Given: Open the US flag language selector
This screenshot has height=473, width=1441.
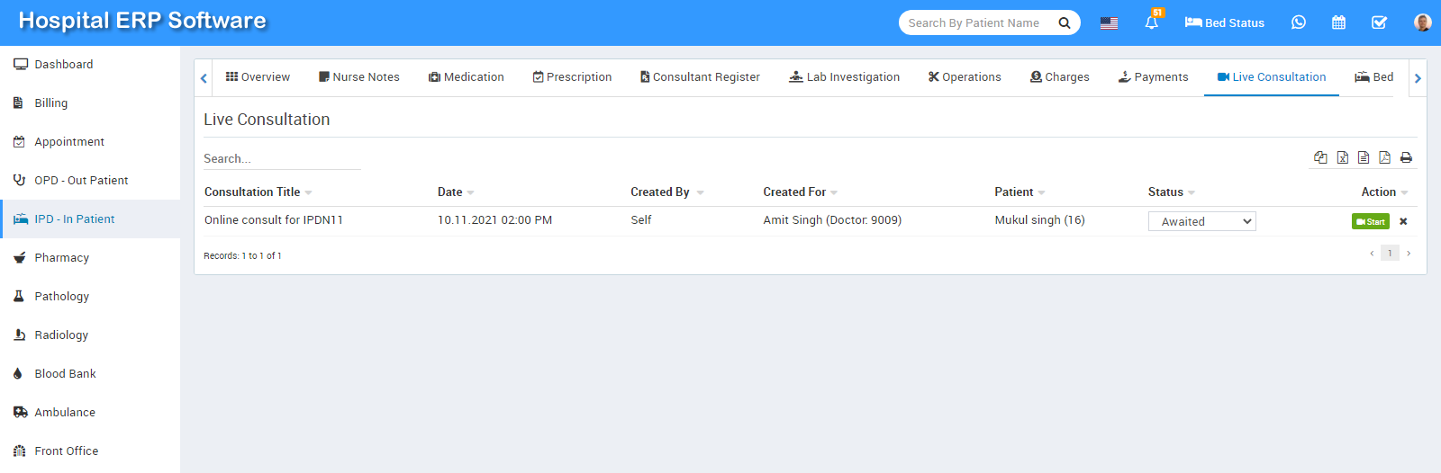Looking at the screenshot, I should tap(1109, 23).
